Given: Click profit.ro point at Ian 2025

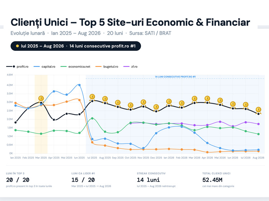Looking at the screenshot, I should point(15,122).
